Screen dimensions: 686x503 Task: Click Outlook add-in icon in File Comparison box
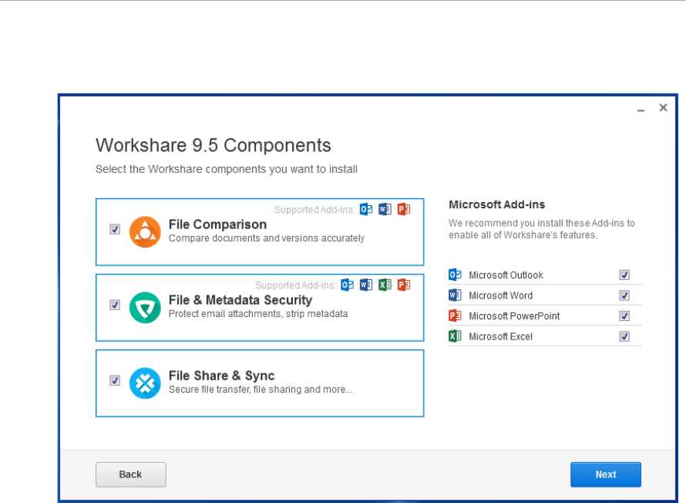tap(366, 209)
